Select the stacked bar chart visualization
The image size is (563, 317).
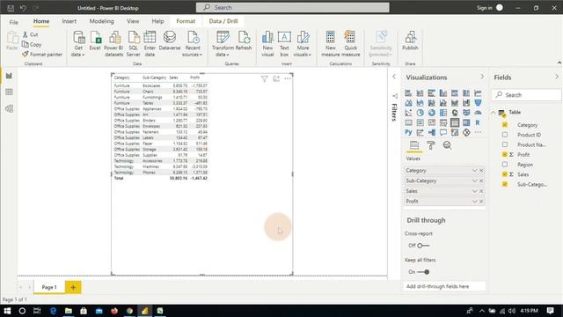408,93
